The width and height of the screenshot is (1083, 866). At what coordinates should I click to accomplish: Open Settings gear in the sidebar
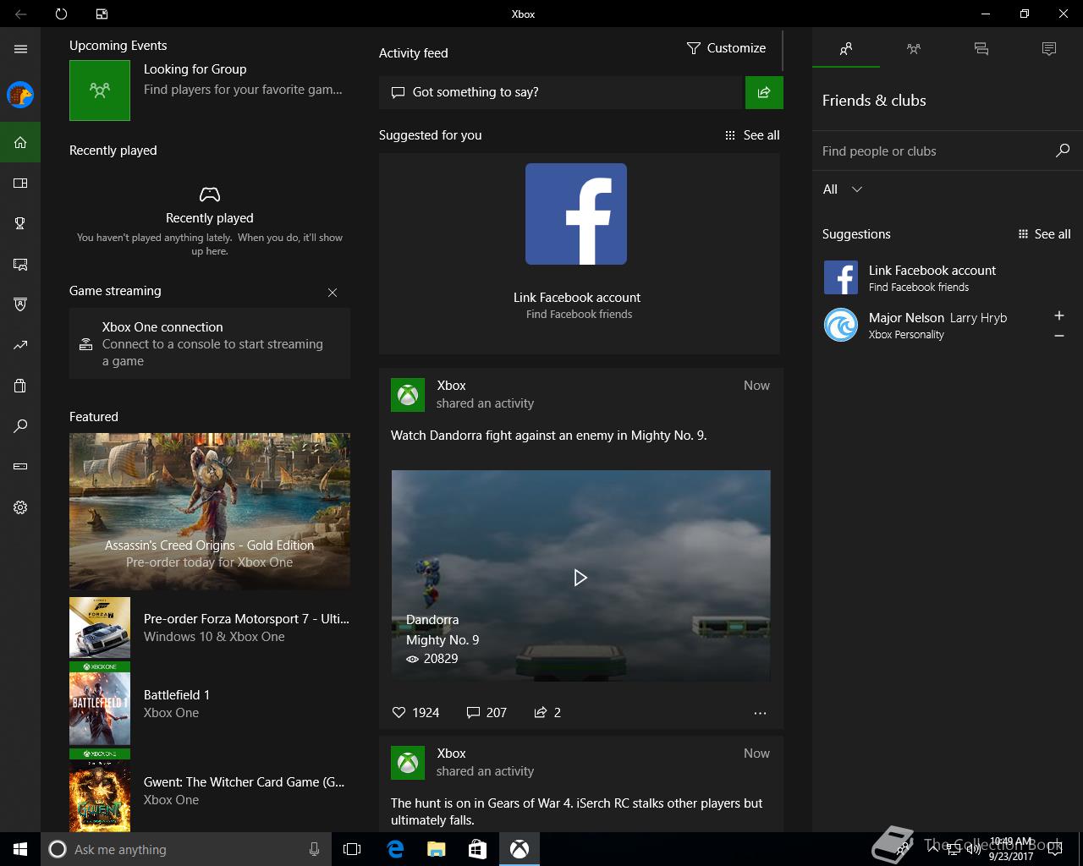(x=20, y=507)
